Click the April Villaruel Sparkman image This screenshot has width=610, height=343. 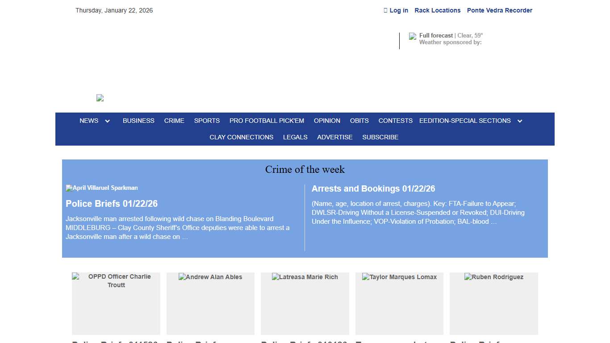(x=102, y=188)
